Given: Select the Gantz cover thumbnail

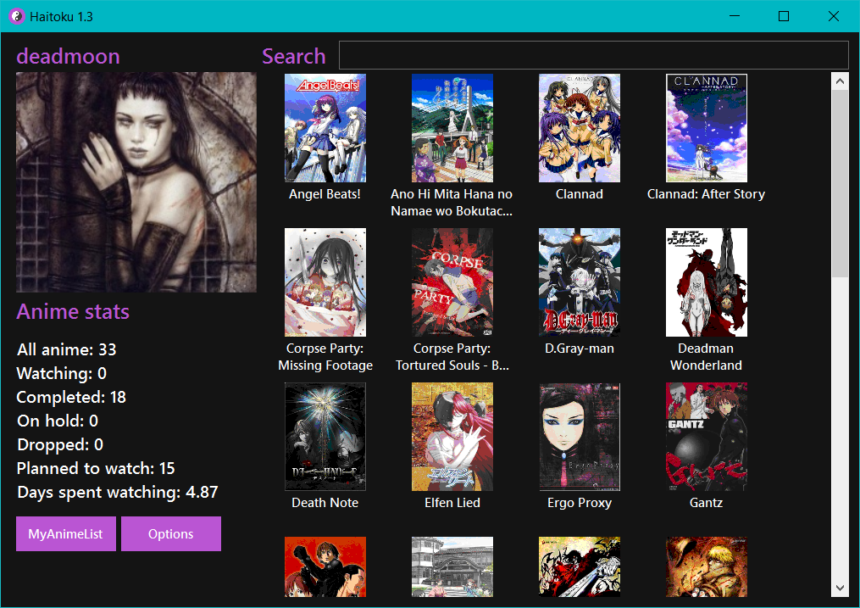Looking at the screenshot, I should 707,436.
